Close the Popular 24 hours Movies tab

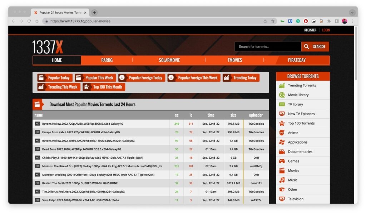click(85, 13)
